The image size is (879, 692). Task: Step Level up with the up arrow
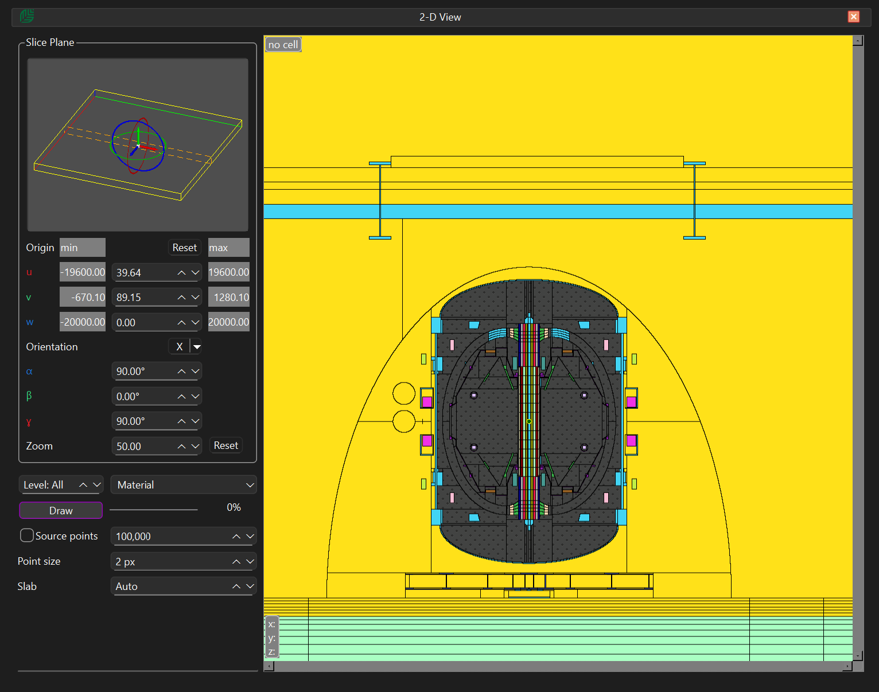83,485
